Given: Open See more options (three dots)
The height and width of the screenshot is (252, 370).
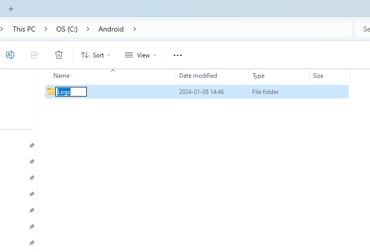Looking at the screenshot, I should click(x=178, y=55).
